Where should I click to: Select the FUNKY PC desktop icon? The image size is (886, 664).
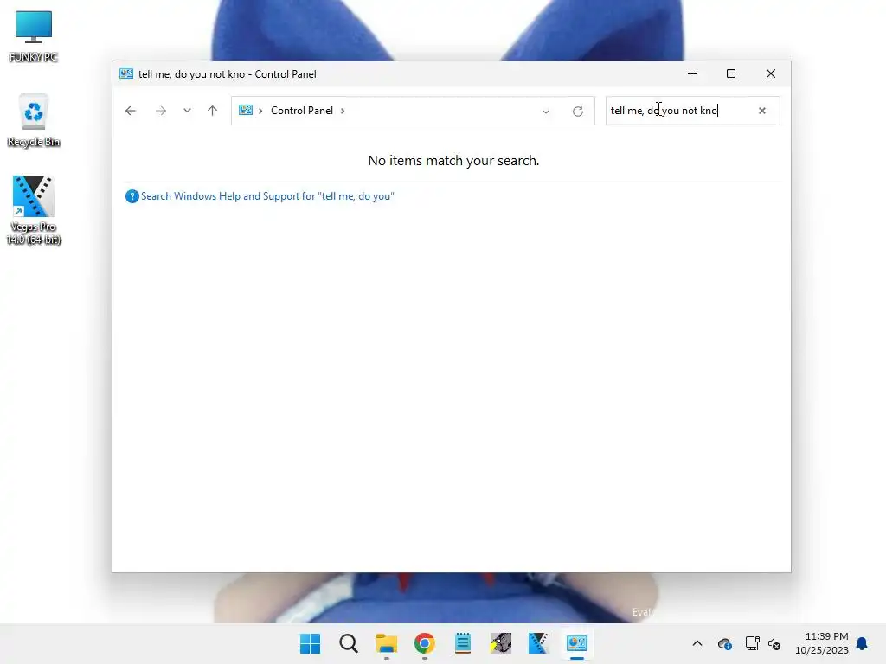(x=34, y=36)
